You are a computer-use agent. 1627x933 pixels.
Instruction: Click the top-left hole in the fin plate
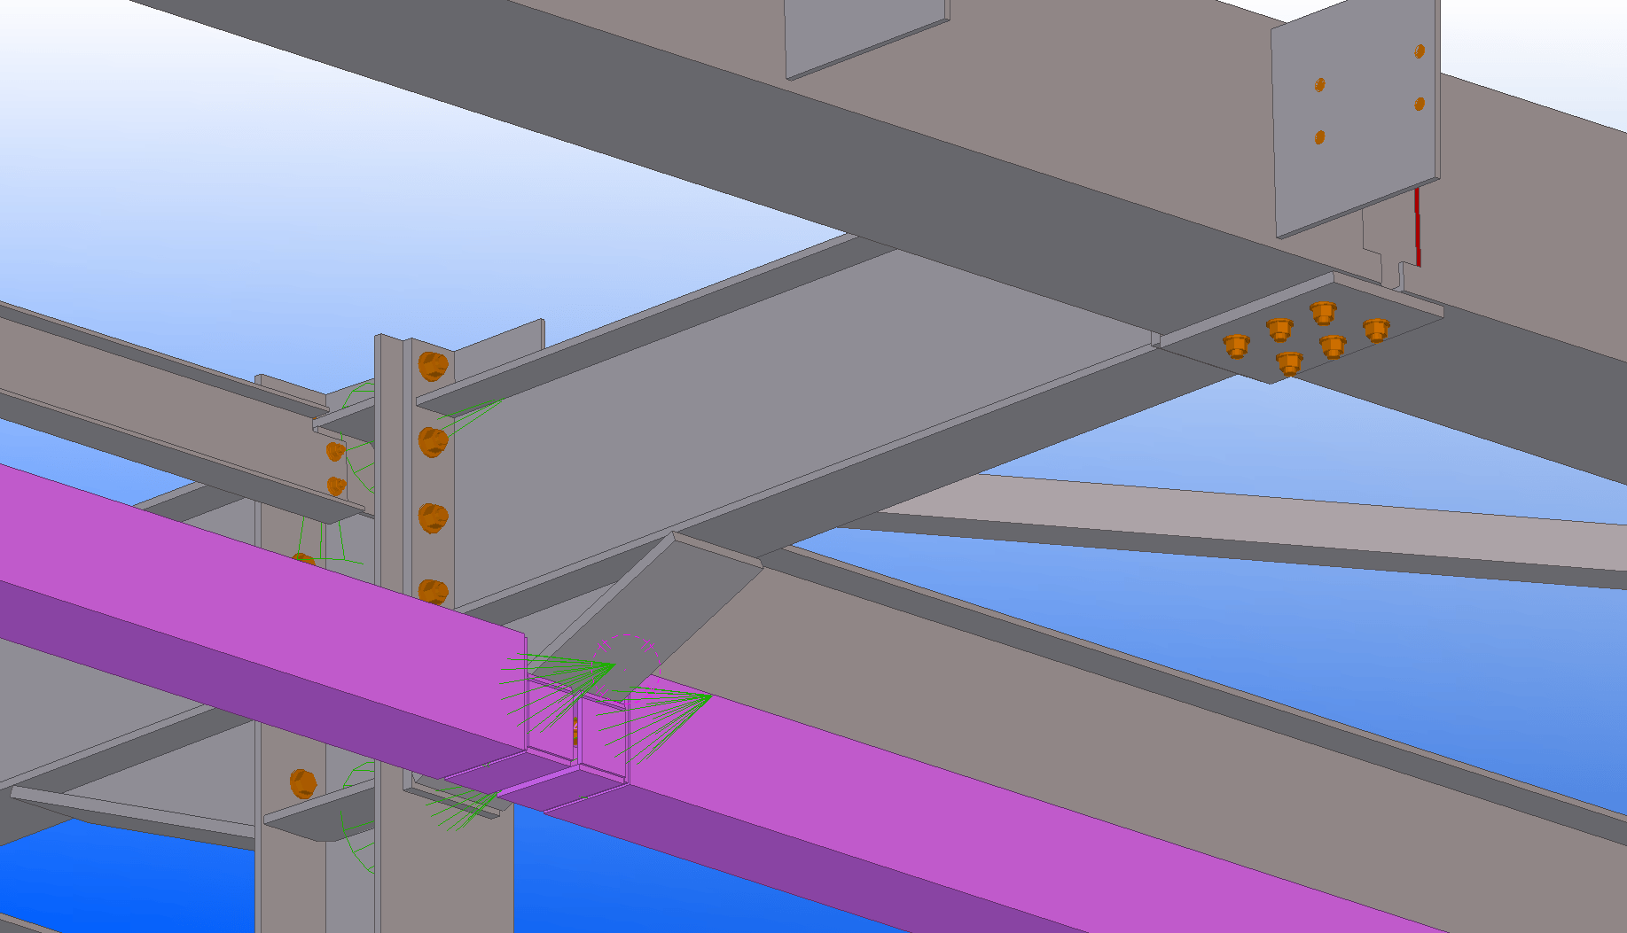coord(1319,85)
